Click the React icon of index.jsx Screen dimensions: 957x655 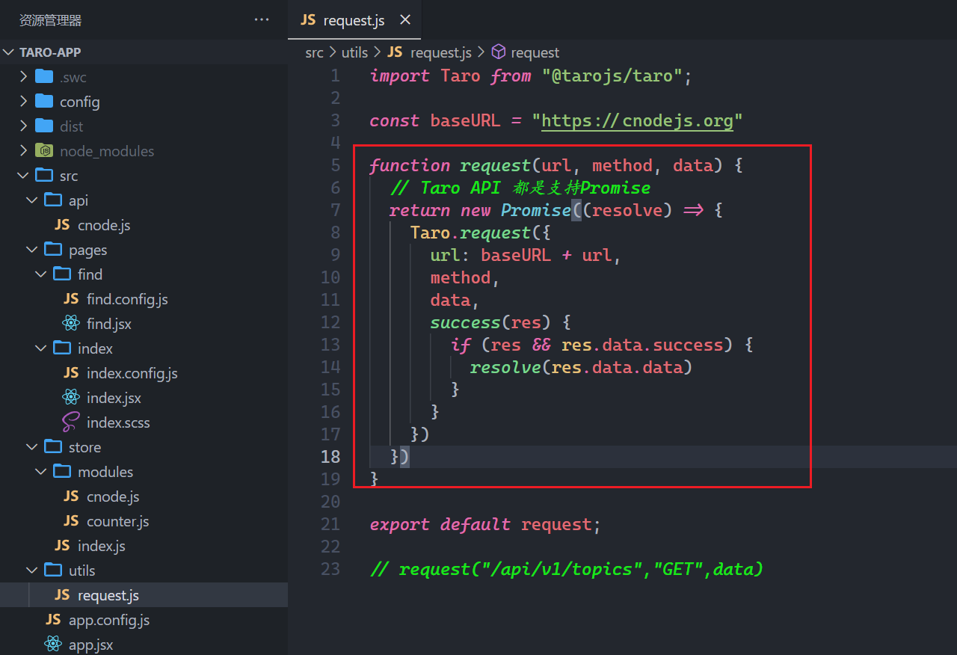(71, 398)
